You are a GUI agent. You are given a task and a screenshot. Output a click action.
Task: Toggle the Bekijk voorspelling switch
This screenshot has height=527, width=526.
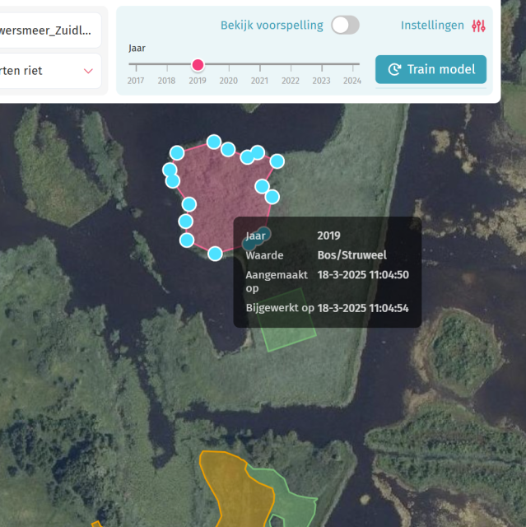pyautogui.click(x=345, y=26)
